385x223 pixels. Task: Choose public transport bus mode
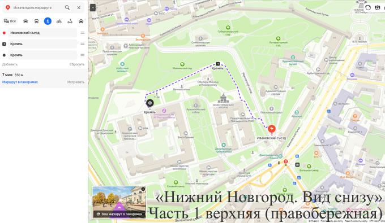(x=37, y=21)
